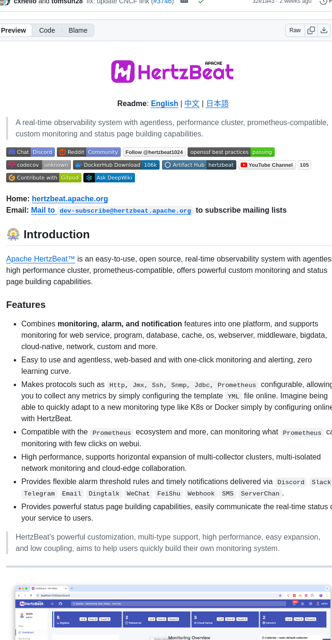Click the Raw button
332x640 pixels.
[295, 30]
